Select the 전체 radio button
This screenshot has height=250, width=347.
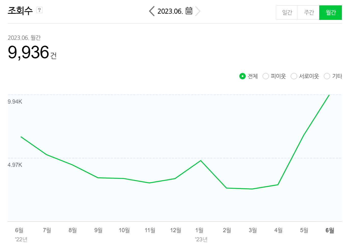242,76
